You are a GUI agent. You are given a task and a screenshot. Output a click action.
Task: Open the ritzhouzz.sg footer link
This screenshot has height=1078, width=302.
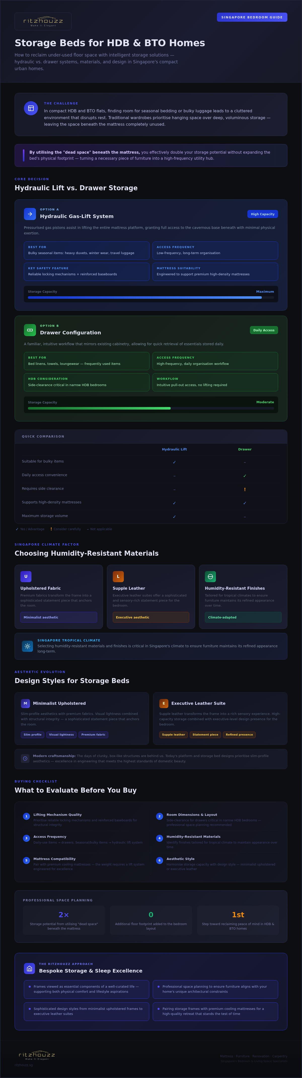coord(23,1065)
